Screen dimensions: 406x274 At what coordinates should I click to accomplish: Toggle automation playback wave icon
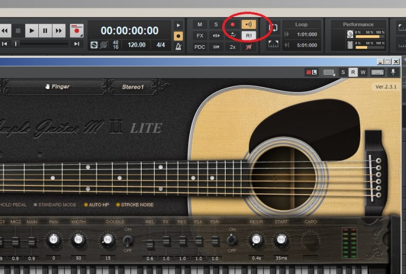tap(233, 35)
